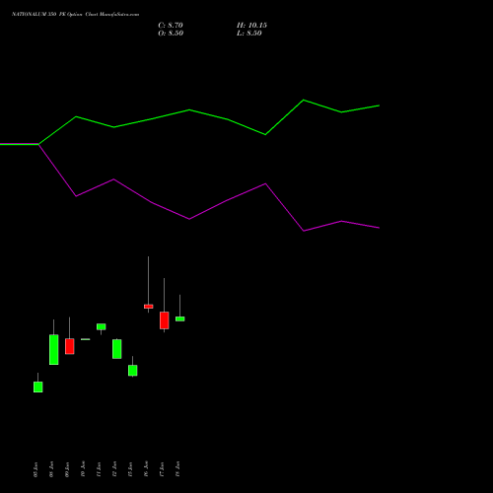Viewport: 493px width, 493px height.
Task: Select the green candle above 15 Jan
Action: point(132,370)
